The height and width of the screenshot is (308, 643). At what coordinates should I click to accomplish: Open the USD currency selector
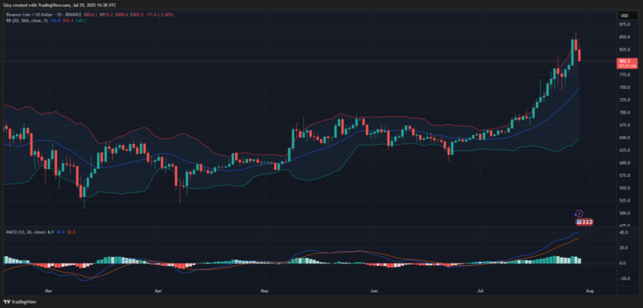[x=627, y=16]
